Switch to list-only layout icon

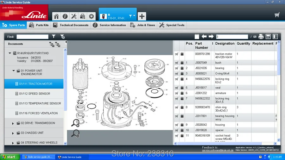point(268,36)
